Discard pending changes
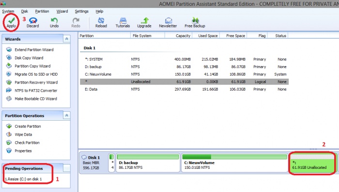339x192 pixels. point(32,23)
